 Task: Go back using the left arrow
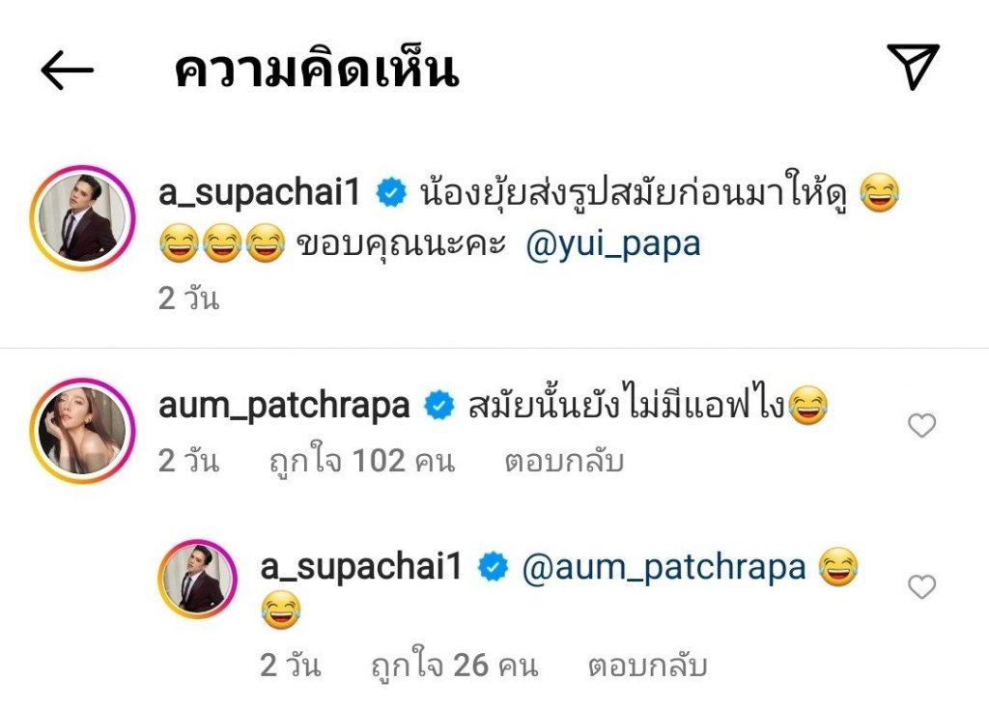[67, 70]
